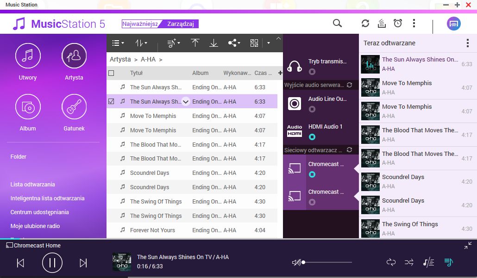Sort by the Album column header
This screenshot has width=477, height=278.
[x=200, y=73]
